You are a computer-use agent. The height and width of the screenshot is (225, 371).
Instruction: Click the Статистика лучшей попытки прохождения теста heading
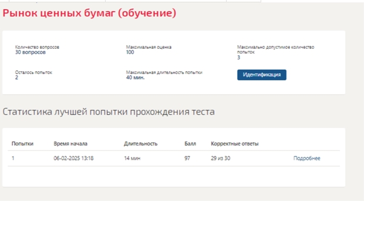(x=109, y=112)
